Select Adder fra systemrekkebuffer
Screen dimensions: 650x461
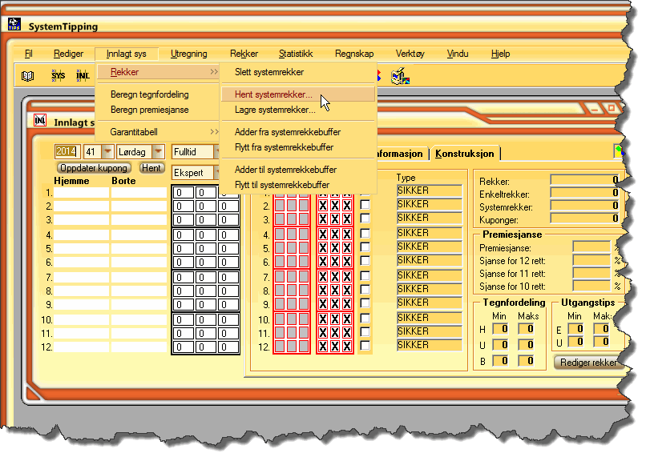tap(298, 132)
